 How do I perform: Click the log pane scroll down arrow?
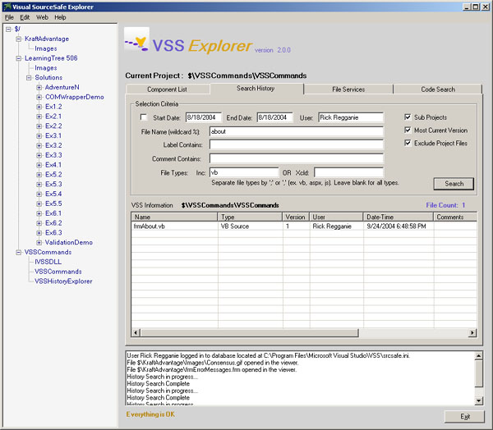point(478,400)
